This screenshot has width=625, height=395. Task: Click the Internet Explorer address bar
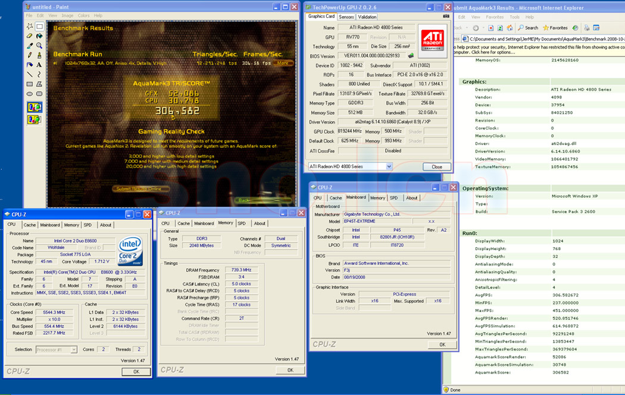pos(543,39)
